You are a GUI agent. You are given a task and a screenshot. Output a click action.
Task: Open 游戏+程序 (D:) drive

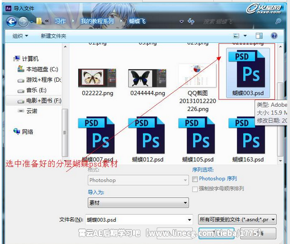[x=39, y=79]
